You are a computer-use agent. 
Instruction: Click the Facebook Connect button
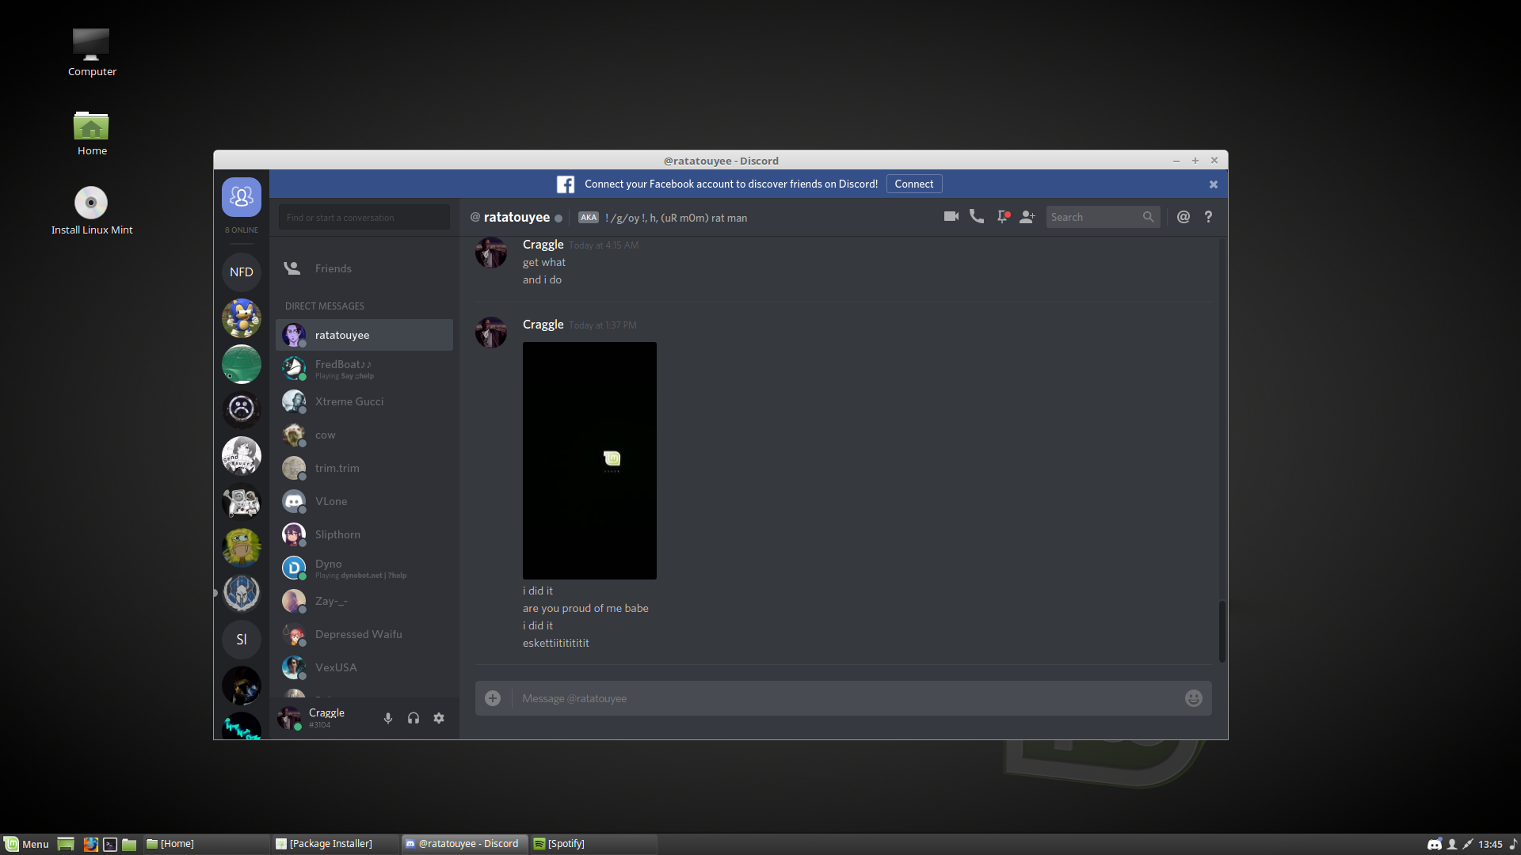tap(913, 184)
